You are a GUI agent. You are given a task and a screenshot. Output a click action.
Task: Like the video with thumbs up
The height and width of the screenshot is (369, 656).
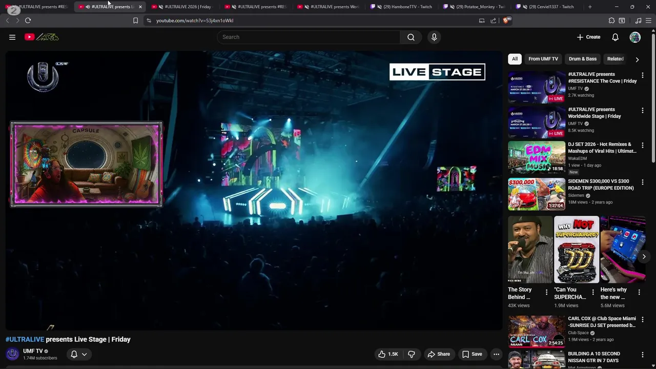tap(388, 354)
